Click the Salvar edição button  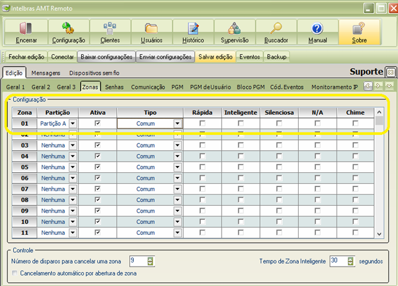215,57
